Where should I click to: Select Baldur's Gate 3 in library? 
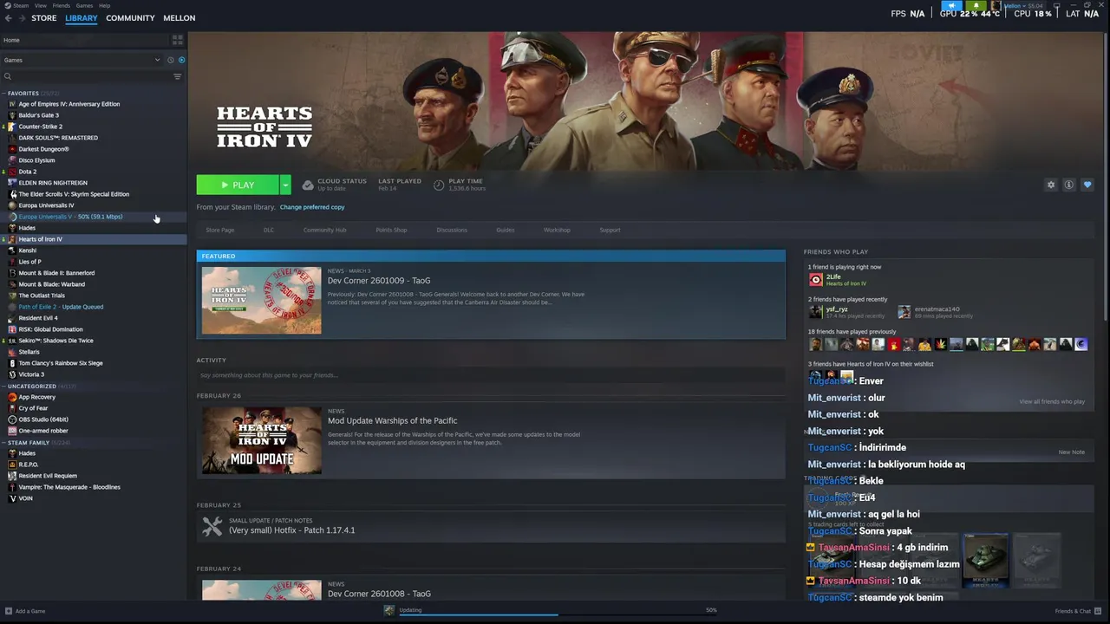tap(39, 115)
